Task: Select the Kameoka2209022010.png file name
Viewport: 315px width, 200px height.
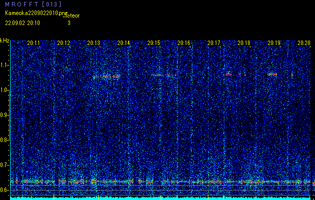Action: 37,13
